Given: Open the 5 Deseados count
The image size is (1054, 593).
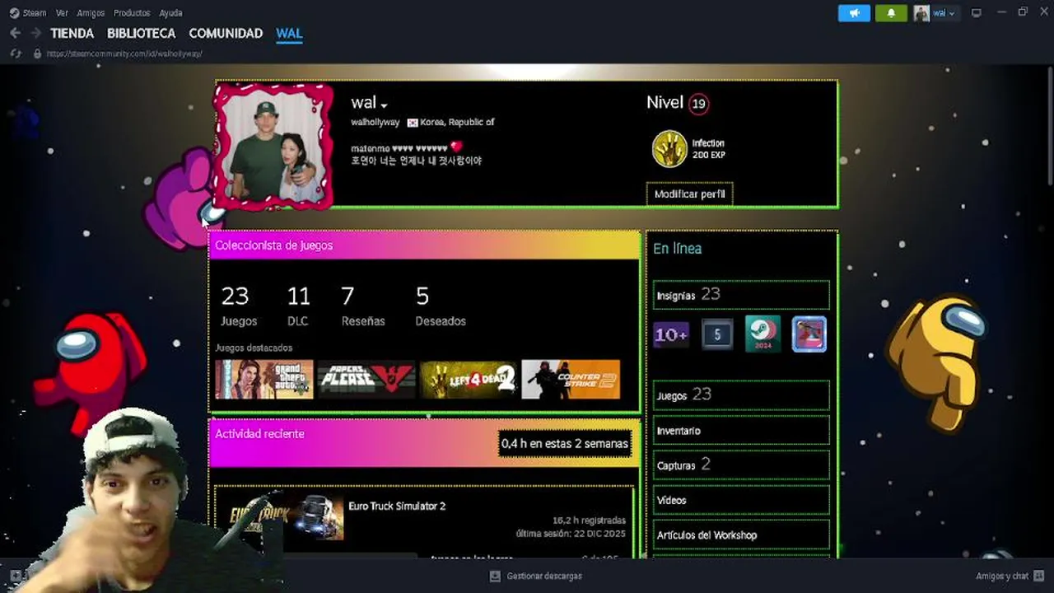Looking at the screenshot, I should 441,306.
